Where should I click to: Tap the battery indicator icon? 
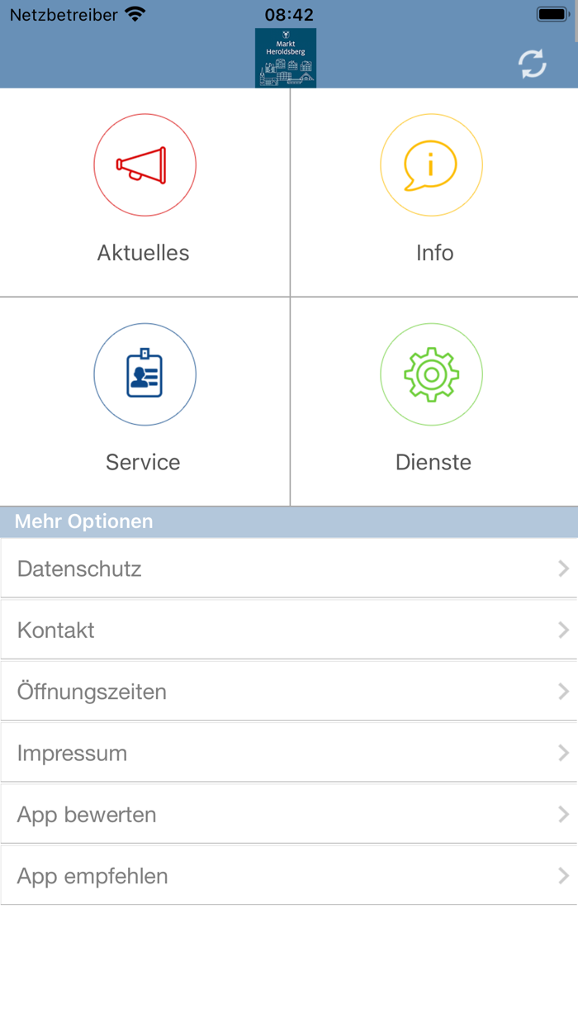pos(551,15)
